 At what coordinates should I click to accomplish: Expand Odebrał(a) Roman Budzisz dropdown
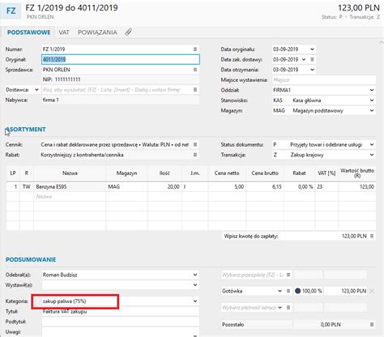point(195,275)
